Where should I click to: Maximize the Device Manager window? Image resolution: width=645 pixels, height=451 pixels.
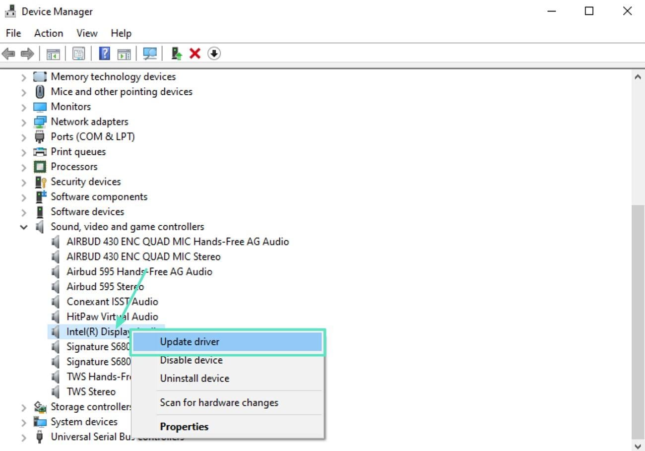point(589,11)
